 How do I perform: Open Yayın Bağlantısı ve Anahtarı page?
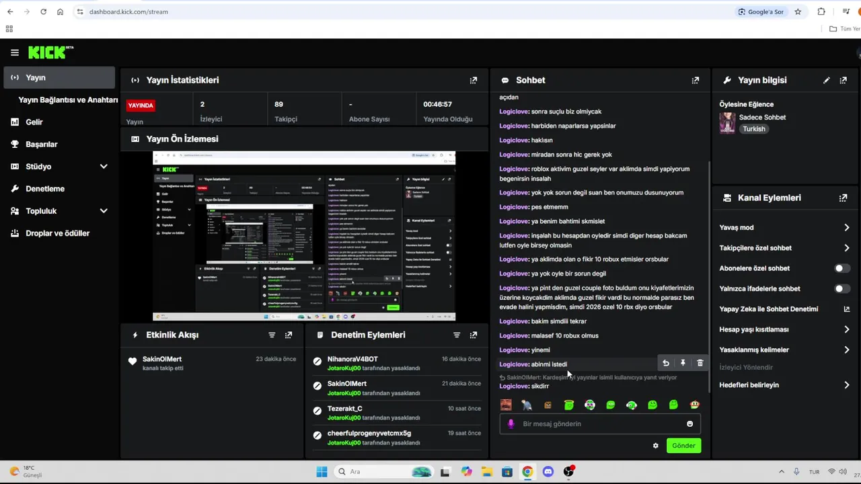tap(68, 99)
